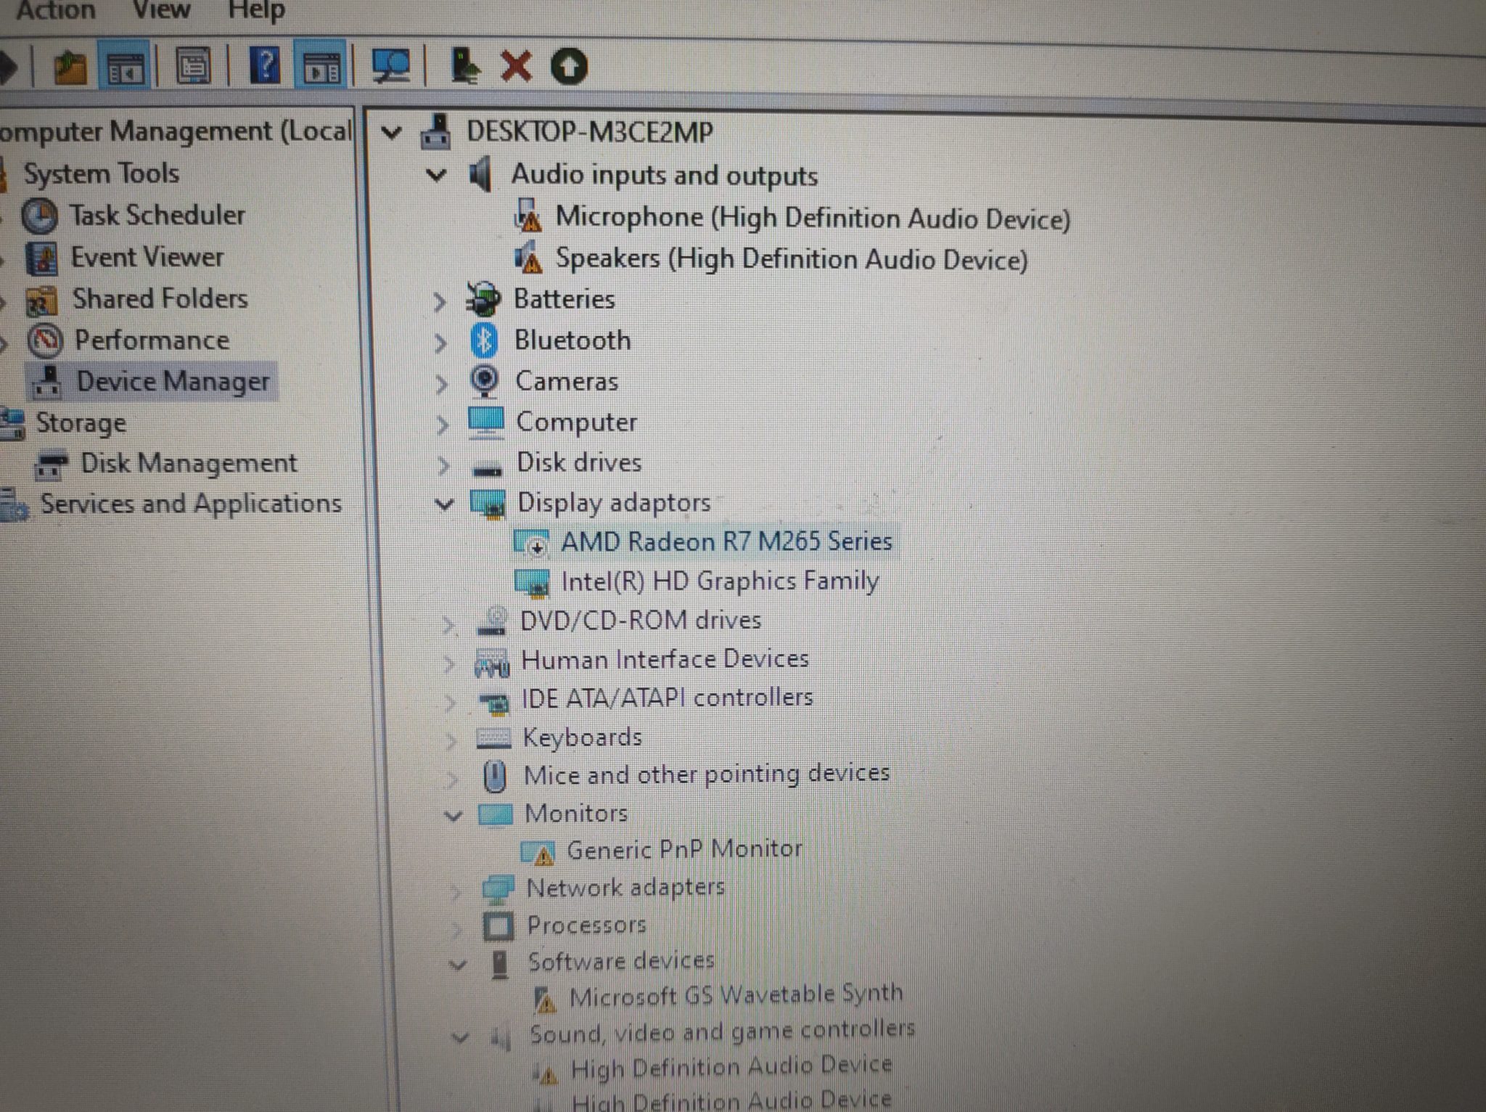Select AMD Radeon R7 M265 Series
1486x1112 pixels.
726,541
